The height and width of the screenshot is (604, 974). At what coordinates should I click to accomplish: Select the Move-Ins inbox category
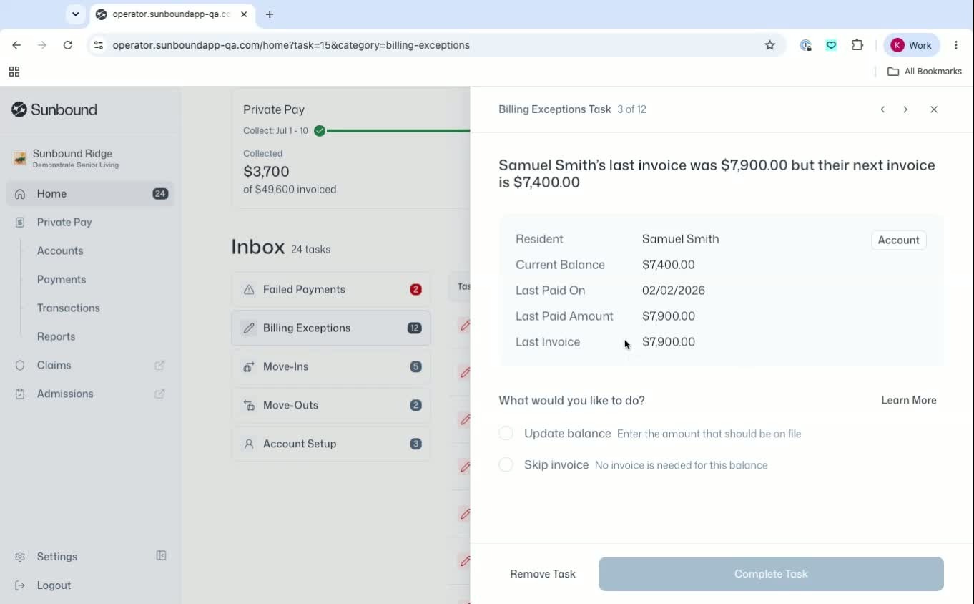click(x=331, y=366)
